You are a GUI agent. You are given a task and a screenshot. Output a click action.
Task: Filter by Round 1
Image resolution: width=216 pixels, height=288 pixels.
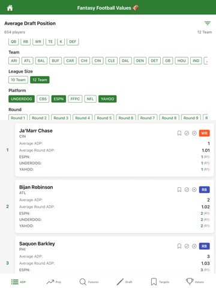[x=18, y=118]
